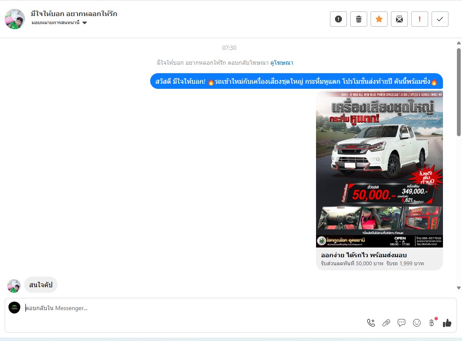The height and width of the screenshot is (341, 462).
Task: Open the Isuzu D-Max ad image
Action: tap(379, 169)
